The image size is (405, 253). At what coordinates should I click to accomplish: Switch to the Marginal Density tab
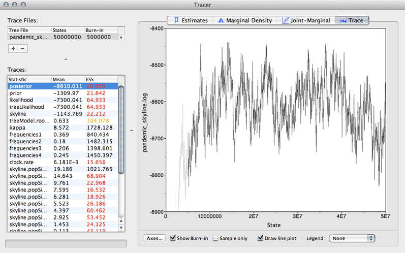coord(245,20)
